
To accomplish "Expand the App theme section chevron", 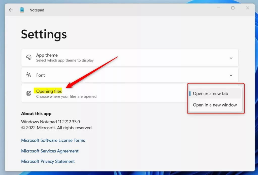I will (x=231, y=58).
